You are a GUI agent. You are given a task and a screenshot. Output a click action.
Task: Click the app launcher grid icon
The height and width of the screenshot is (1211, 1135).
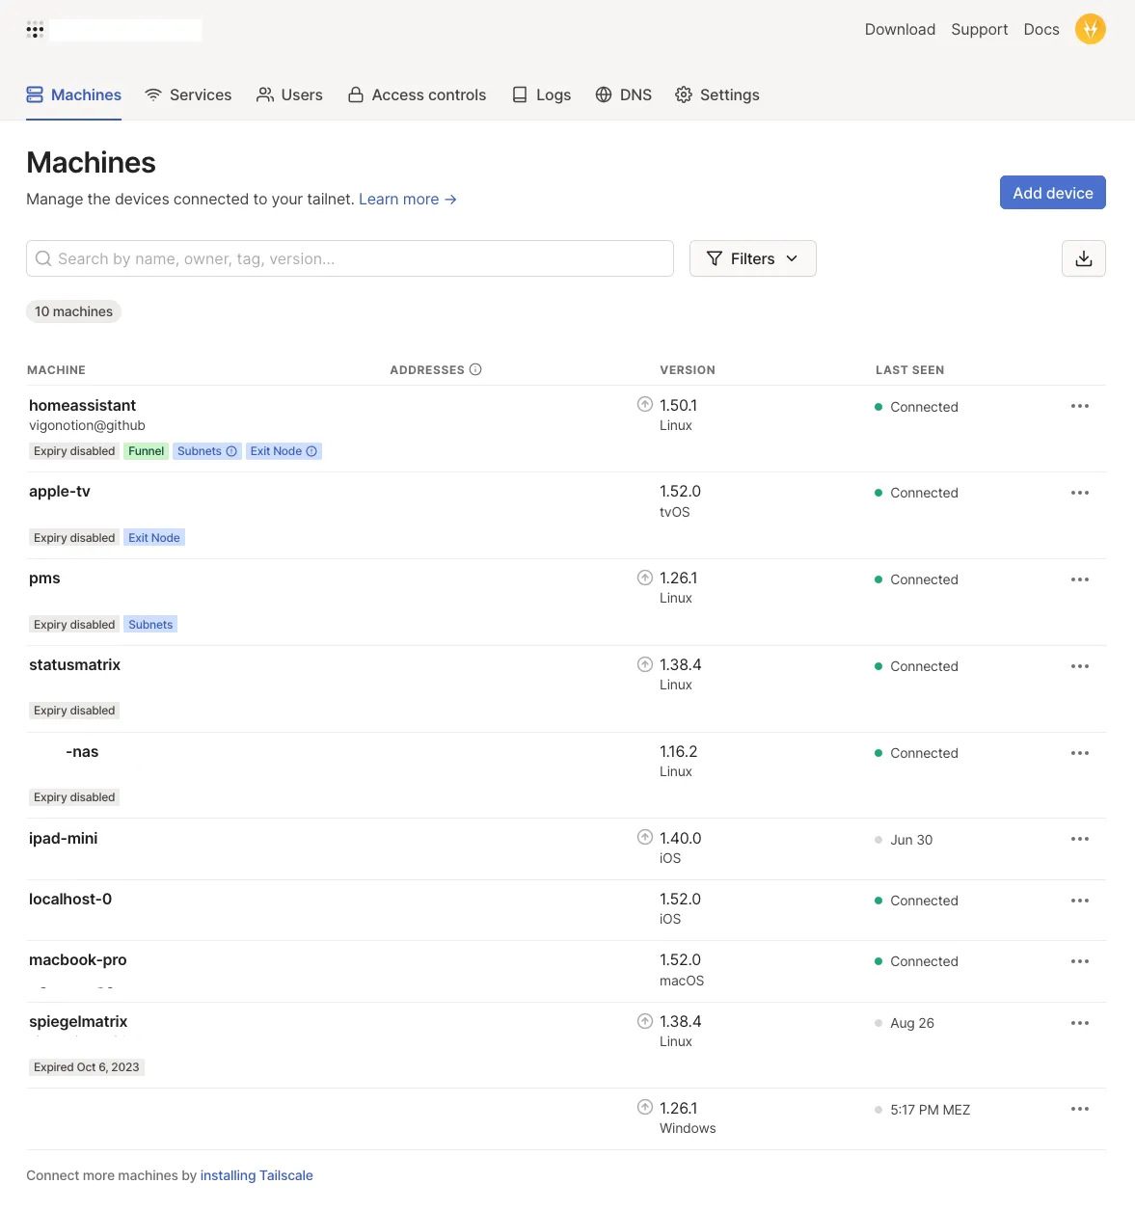click(x=35, y=30)
